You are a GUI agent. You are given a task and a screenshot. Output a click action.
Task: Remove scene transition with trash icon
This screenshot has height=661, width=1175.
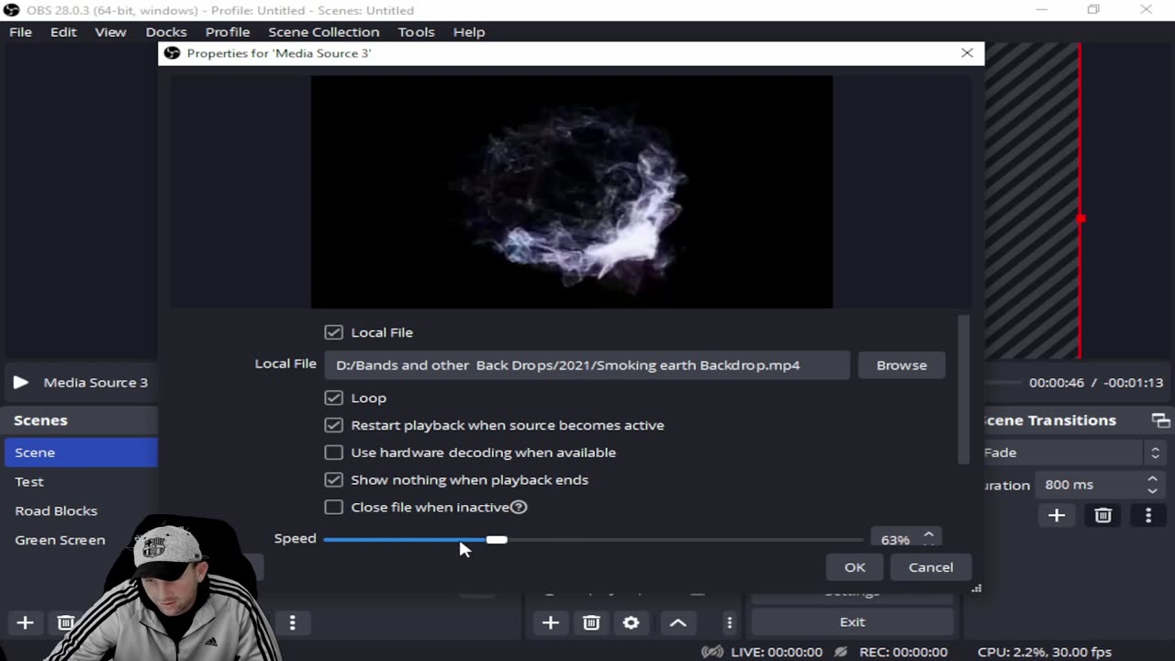(1102, 515)
